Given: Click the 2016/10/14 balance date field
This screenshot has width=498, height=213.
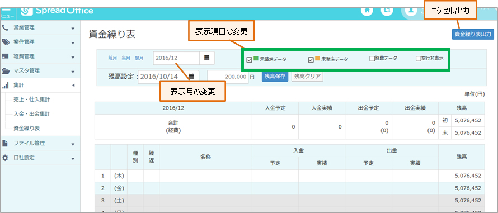Looking at the screenshot, I should 161,77.
